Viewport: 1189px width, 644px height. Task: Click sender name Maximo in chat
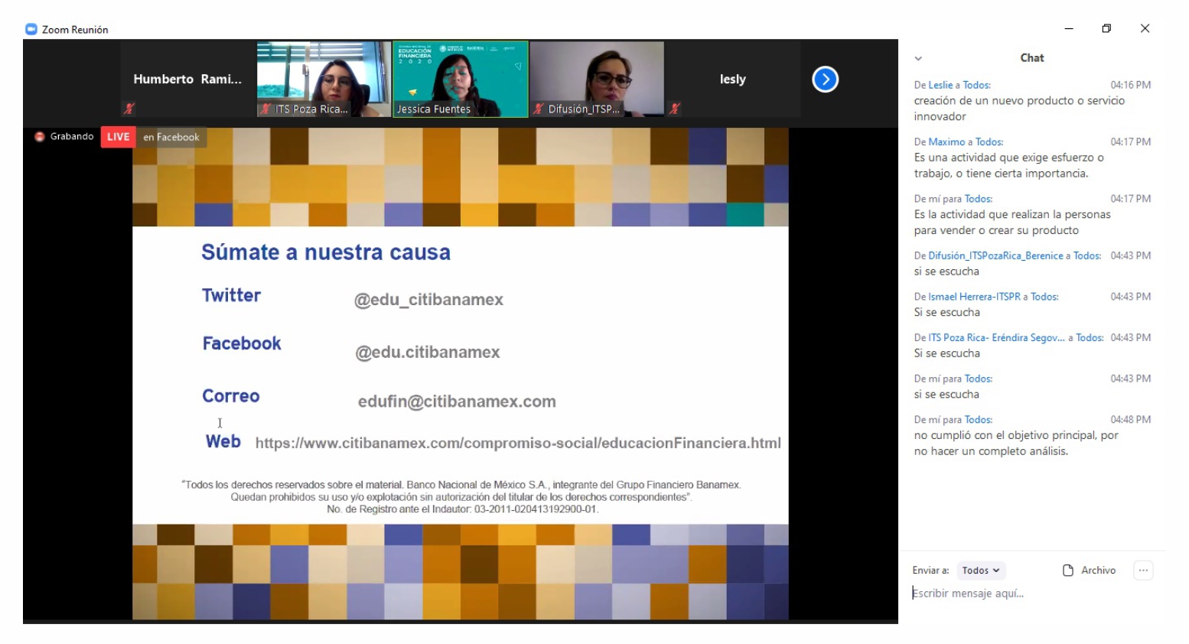[x=946, y=141]
